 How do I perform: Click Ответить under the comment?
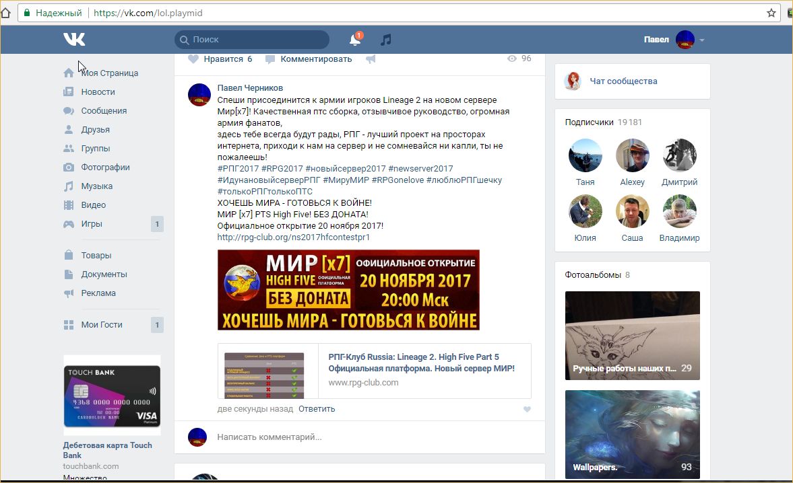317,409
